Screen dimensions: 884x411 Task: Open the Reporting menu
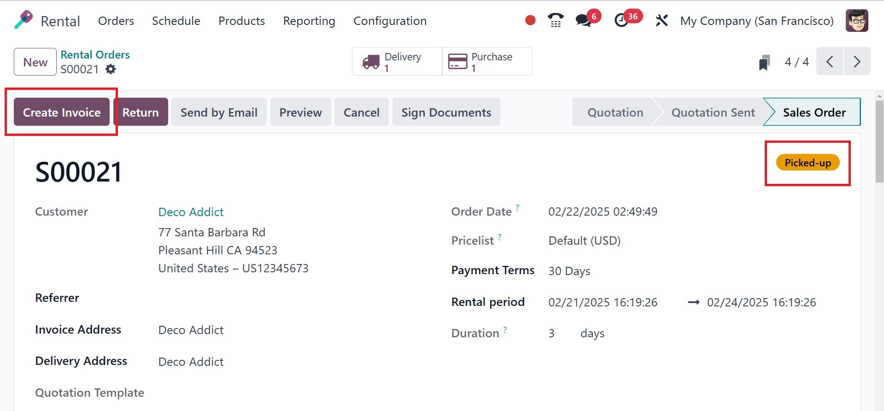point(309,21)
